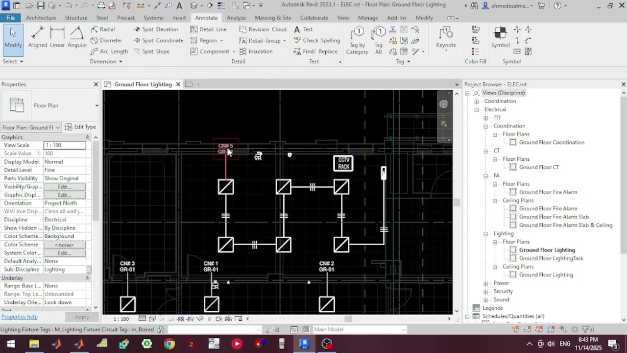This screenshot has height=353, width=627.
Task: Click the Symbol tool
Action: pos(500,38)
